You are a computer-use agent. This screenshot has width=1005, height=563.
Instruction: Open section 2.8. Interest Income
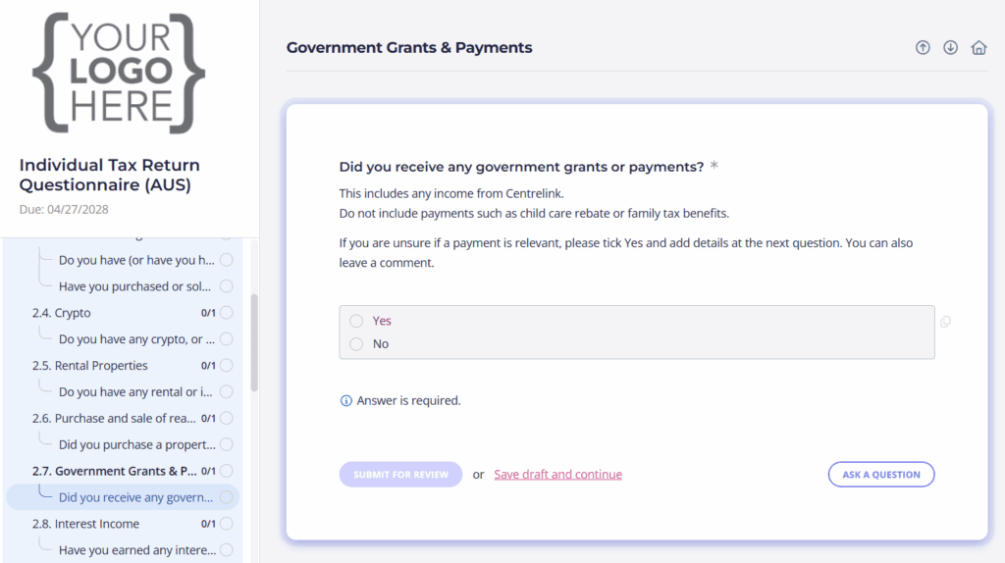97,524
